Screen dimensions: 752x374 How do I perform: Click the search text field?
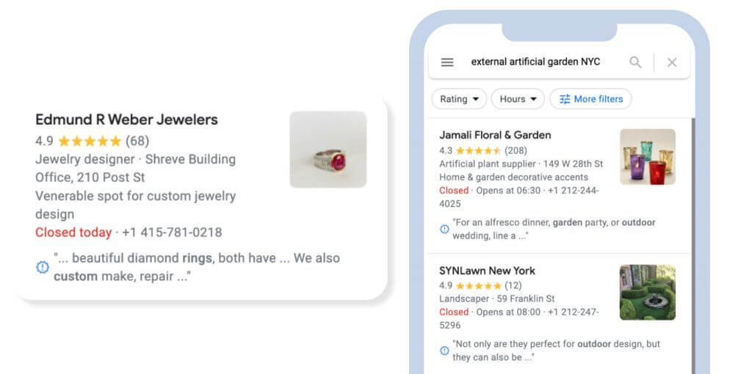[535, 62]
